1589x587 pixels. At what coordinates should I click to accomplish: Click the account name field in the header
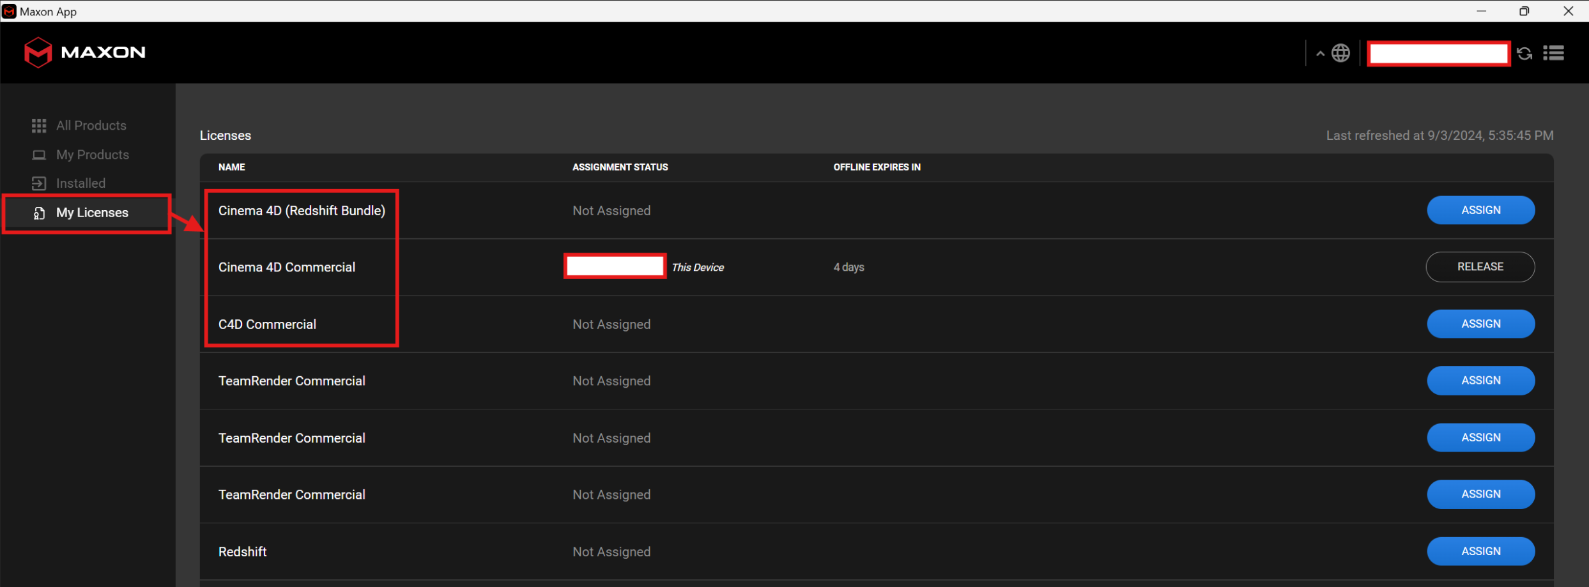pyautogui.click(x=1438, y=54)
